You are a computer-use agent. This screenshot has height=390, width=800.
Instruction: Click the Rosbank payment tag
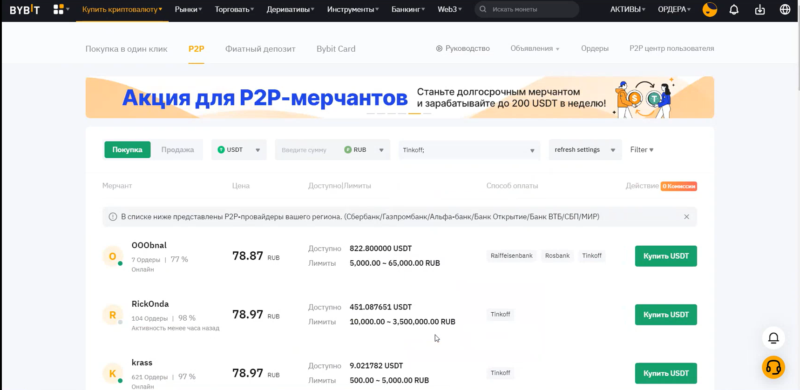point(557,256)
